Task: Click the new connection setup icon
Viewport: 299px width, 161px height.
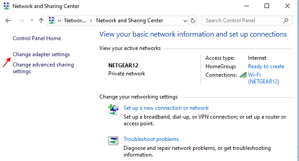Action: [x=113, y=110]
